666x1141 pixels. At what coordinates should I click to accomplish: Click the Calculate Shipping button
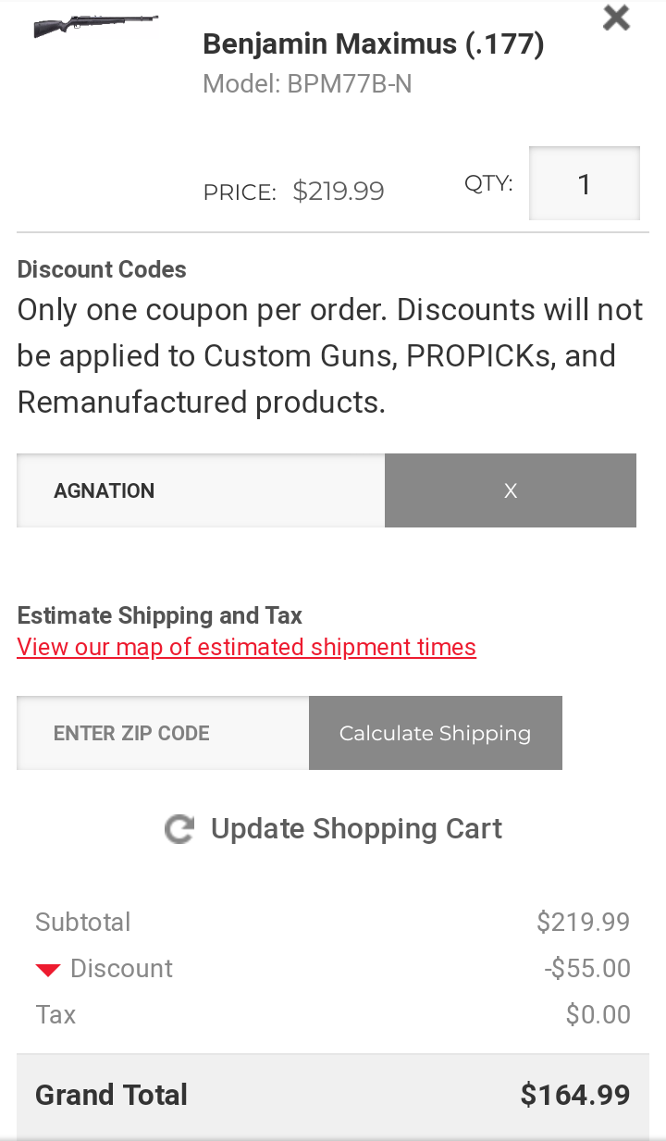pyautogui.click(x=436, y=733)
